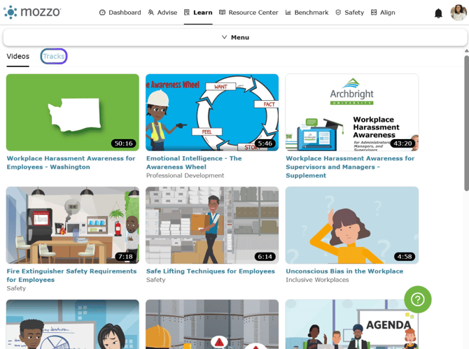Open Archbright Harassment Awareness thumbnail
469x349 pixels.
tap(352, 113)
